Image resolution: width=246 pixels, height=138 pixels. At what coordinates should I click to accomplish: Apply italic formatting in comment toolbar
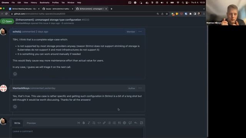(89, 123)
